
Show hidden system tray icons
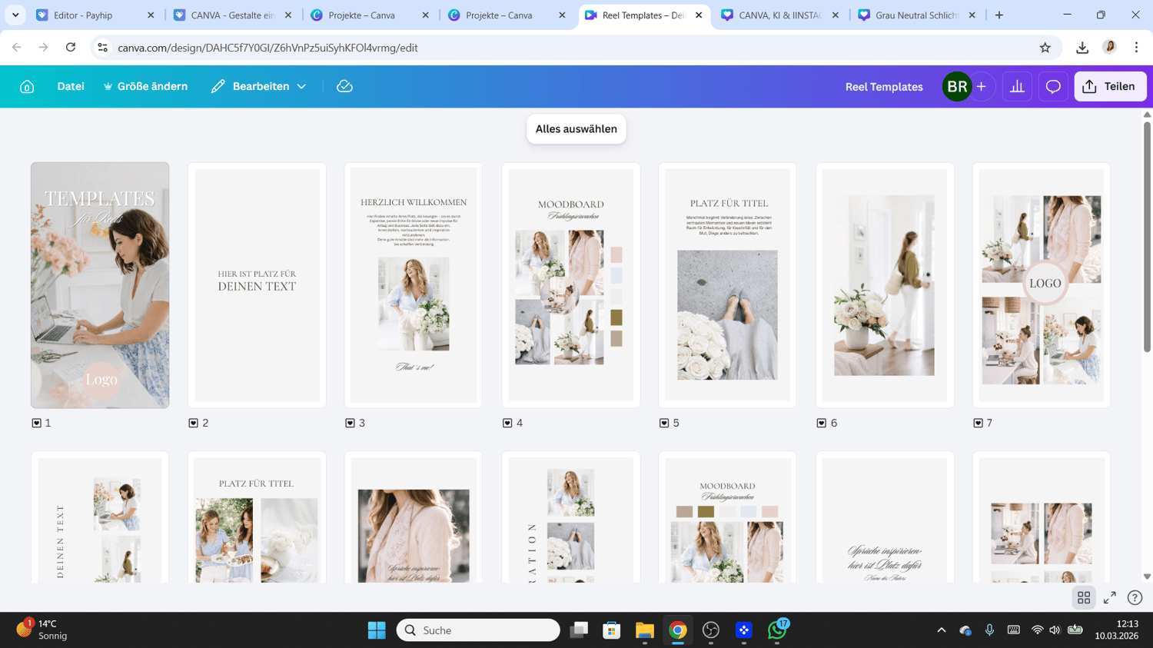coord(941,630)
